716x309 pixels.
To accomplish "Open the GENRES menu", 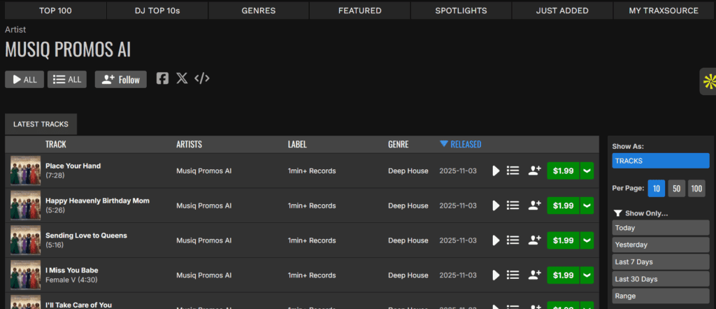I will pos(258,10).
